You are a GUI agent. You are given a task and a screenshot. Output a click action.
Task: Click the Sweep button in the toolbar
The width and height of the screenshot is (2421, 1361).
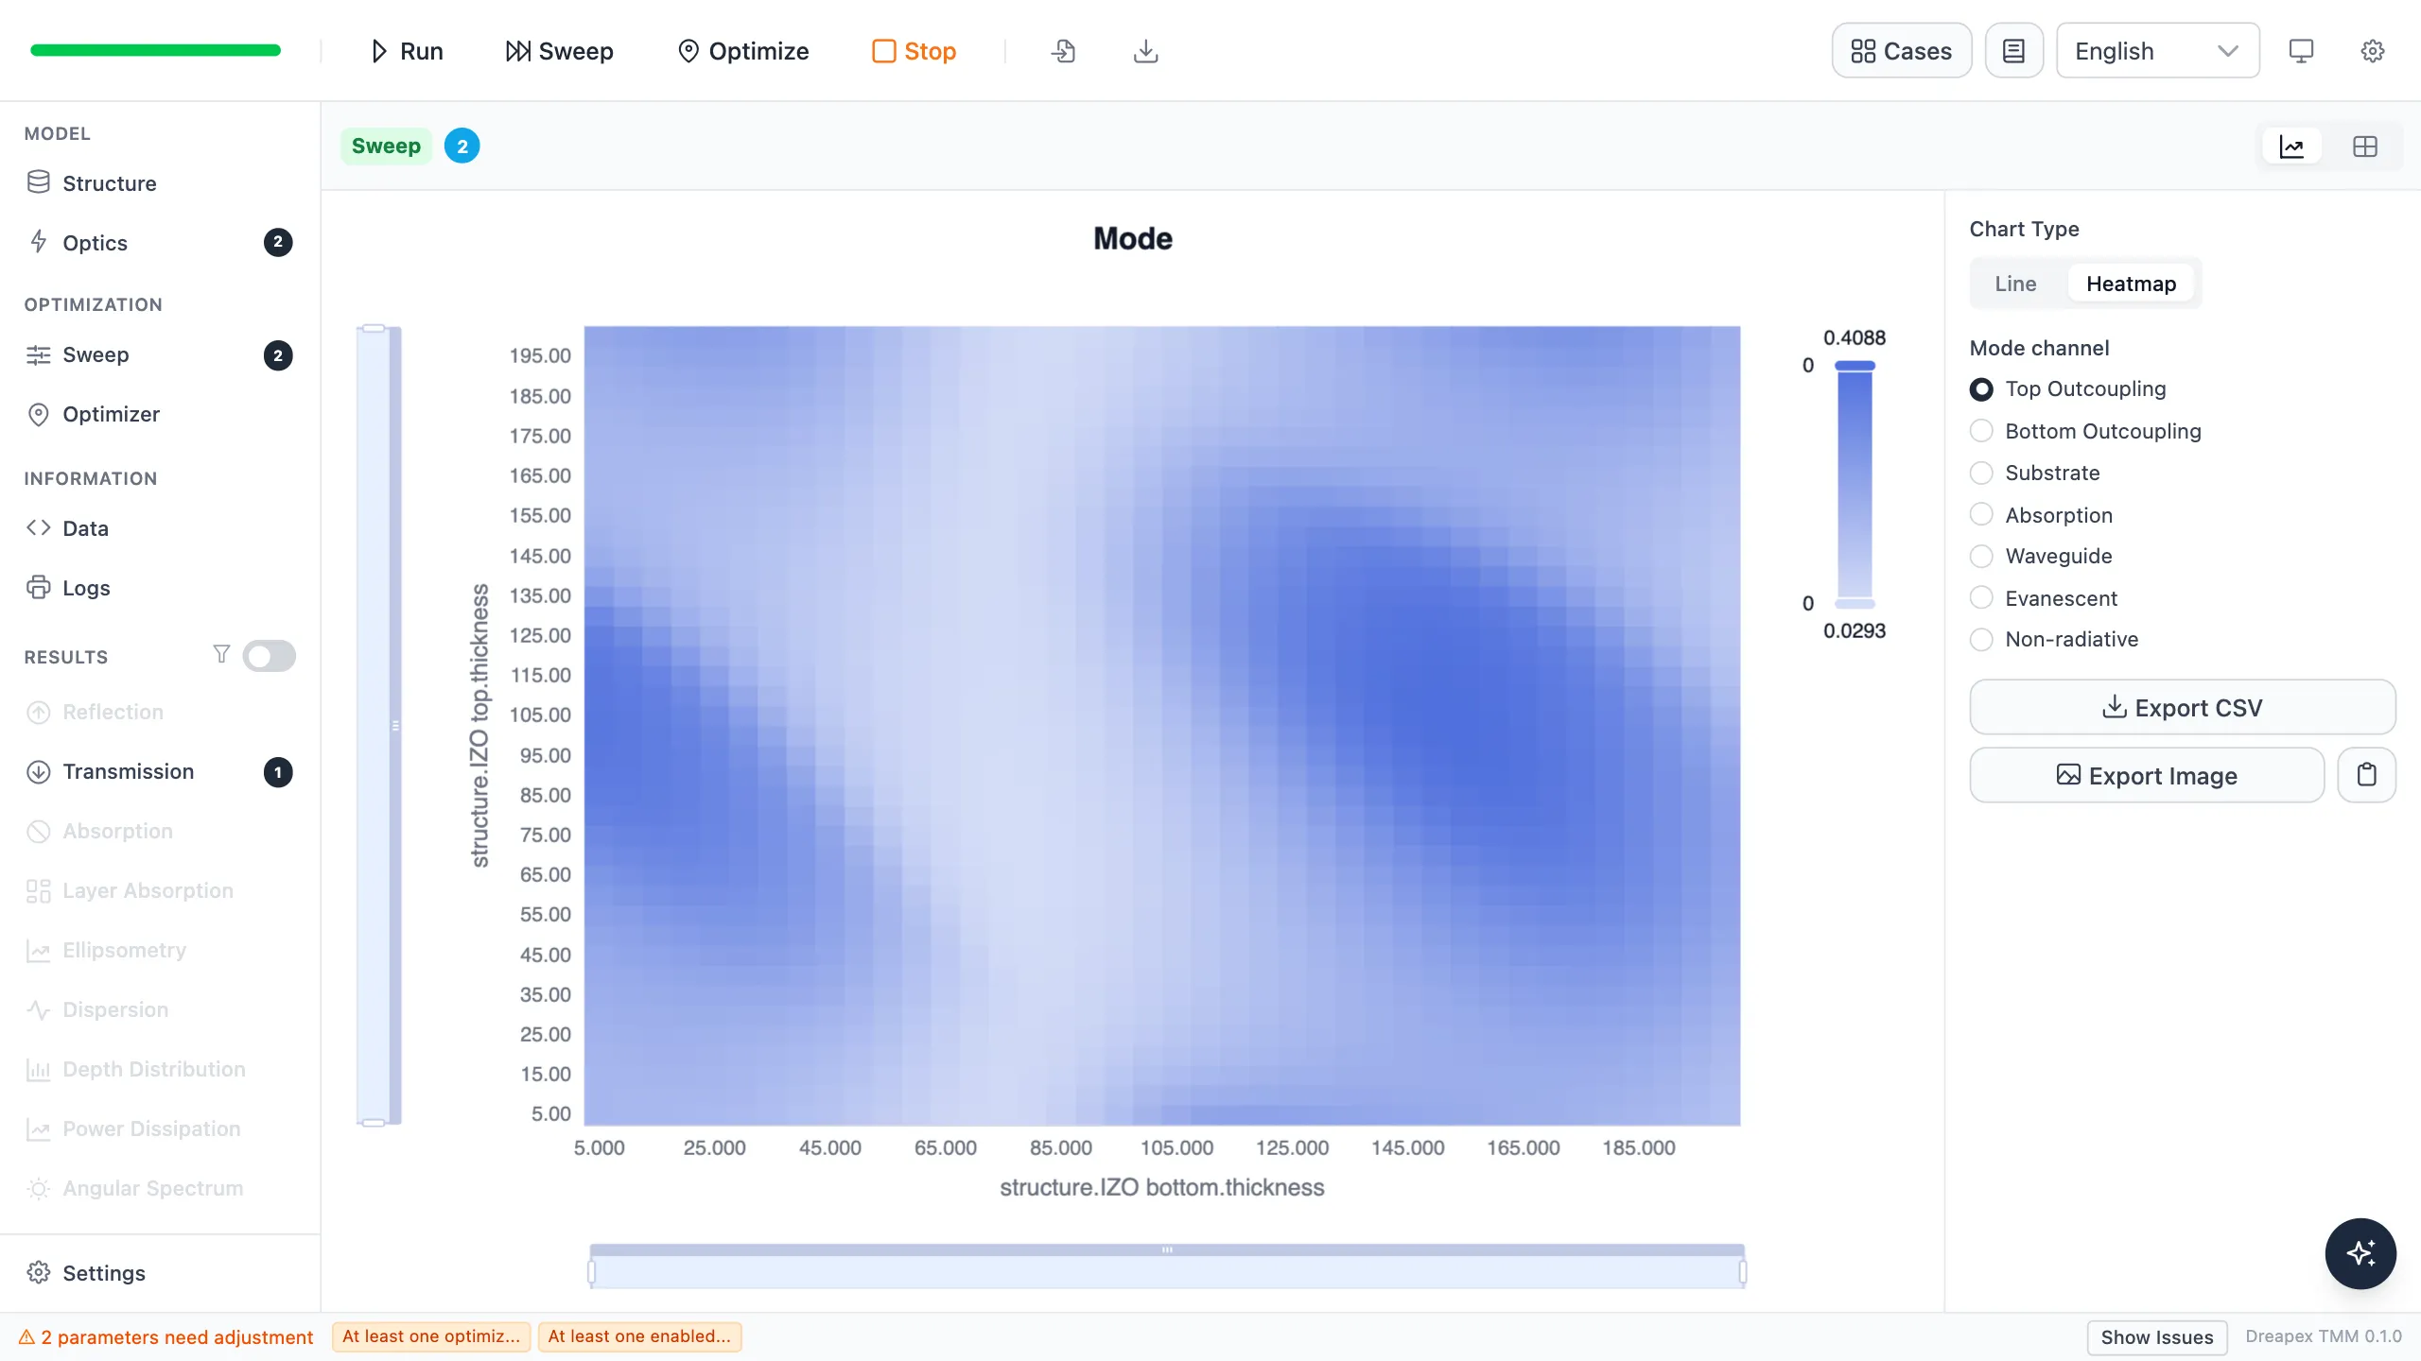pyautogui.click(x=559, y=51)
